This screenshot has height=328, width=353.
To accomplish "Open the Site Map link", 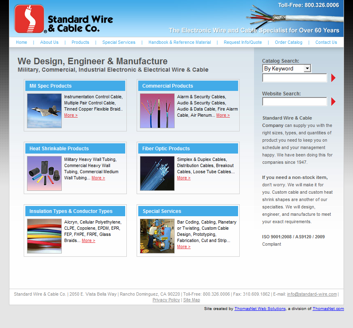I will pyautogui.click(x=191, y=300).
